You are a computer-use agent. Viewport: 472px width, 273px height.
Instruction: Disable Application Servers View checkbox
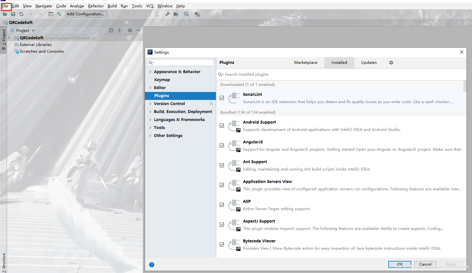(222, 185)
